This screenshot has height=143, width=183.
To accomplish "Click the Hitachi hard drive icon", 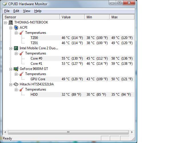I will [x=16, y=84].
